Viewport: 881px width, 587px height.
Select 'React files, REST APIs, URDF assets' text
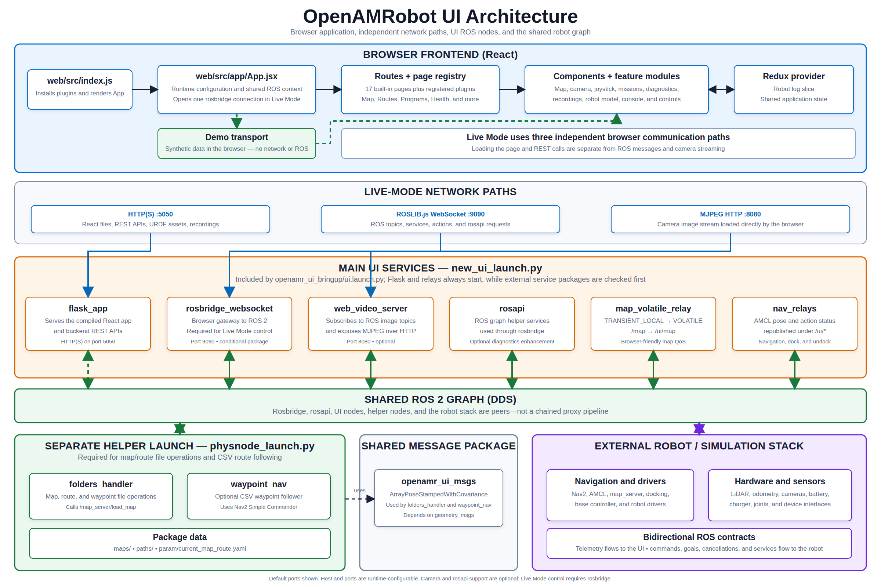point(151,224)
